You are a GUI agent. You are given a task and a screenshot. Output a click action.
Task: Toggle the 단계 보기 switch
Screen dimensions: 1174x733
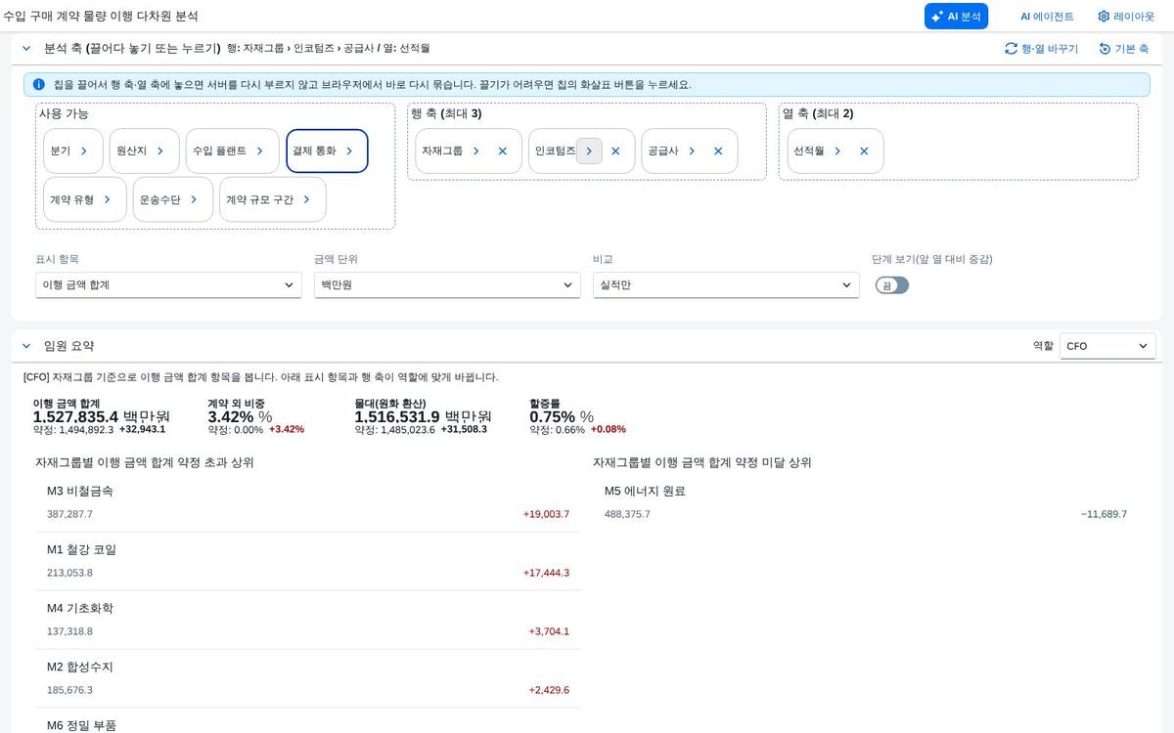click(891, 285)
